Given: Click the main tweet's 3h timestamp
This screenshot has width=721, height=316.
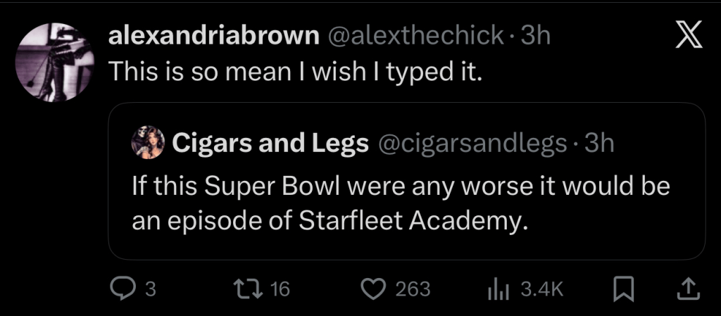Looking at the screenshot, I should [534, 36].
